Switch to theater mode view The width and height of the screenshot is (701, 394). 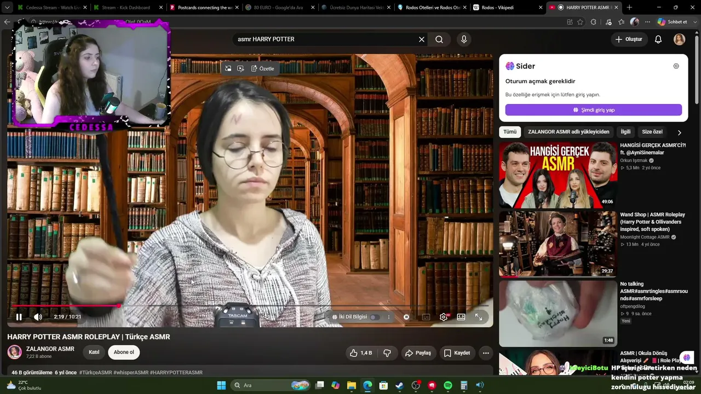(x=461, y=317)
